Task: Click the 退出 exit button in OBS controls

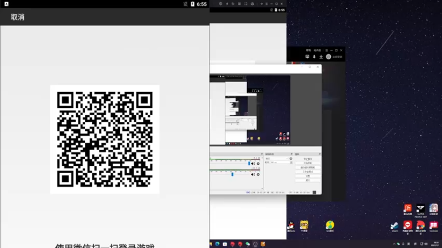Action: [308, 180]
